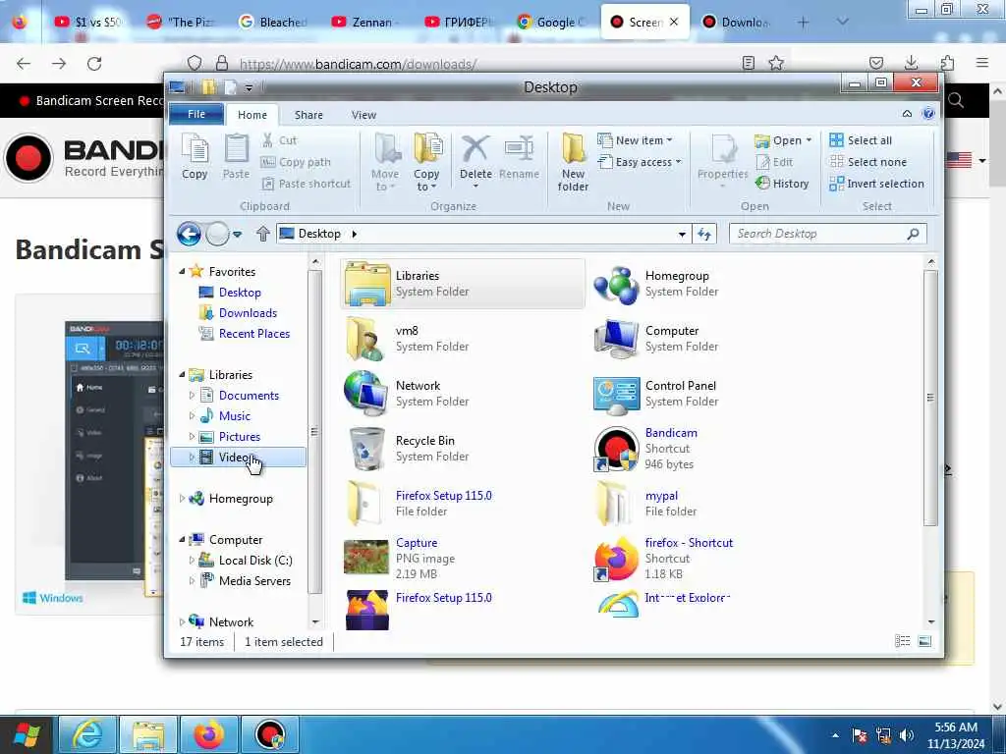Select Downloads under Favorites
The image size is (1006, 754).
tap(248, 313)
